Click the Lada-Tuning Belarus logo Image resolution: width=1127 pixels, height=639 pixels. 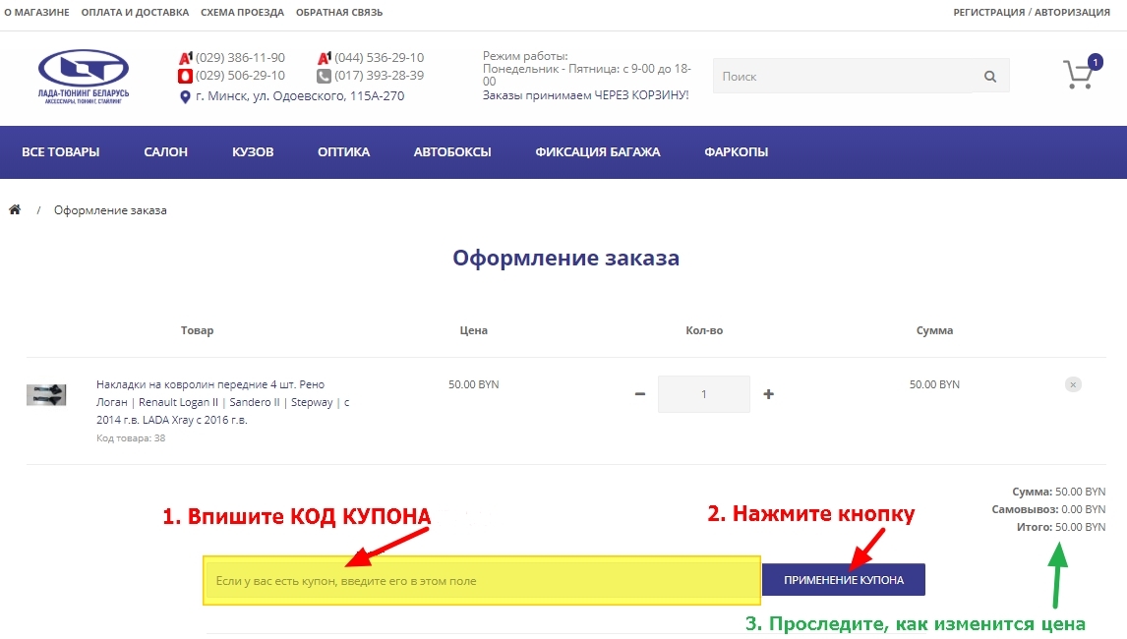point(84,77)
